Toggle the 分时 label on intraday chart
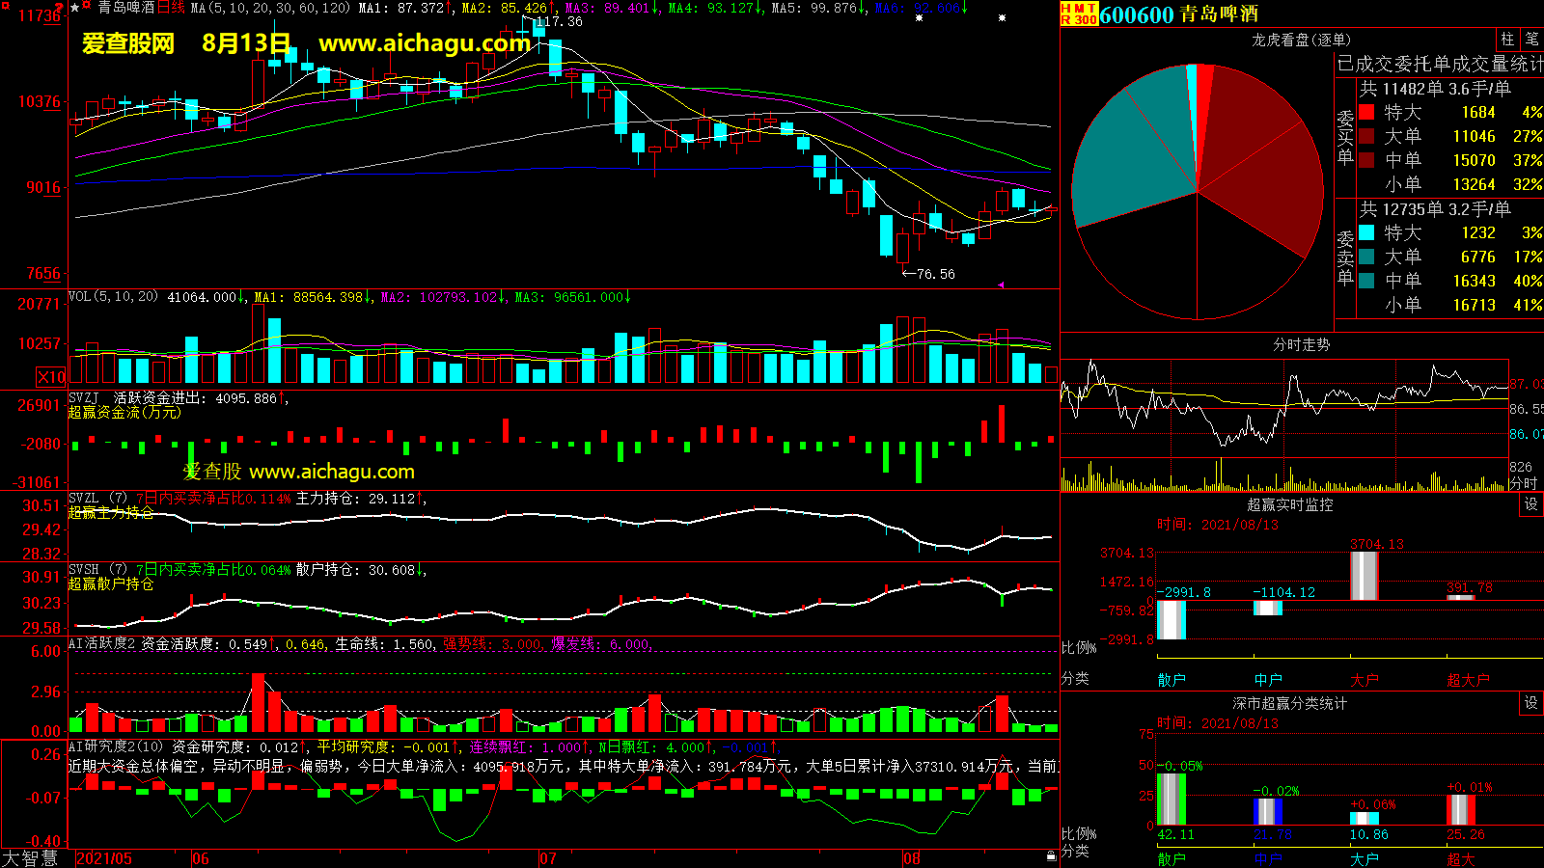 click(1523, 483)
